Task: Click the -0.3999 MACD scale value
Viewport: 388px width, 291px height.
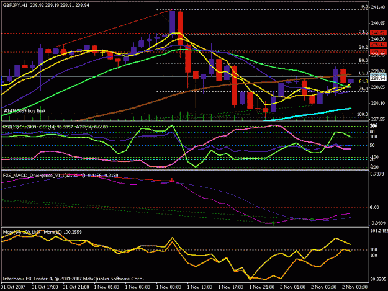Action: point(377,223)
